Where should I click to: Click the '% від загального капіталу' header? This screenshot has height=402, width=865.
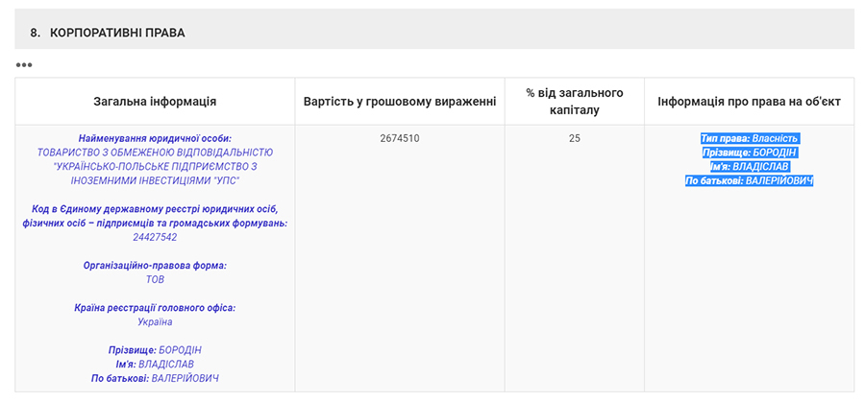tap(575, 102)
